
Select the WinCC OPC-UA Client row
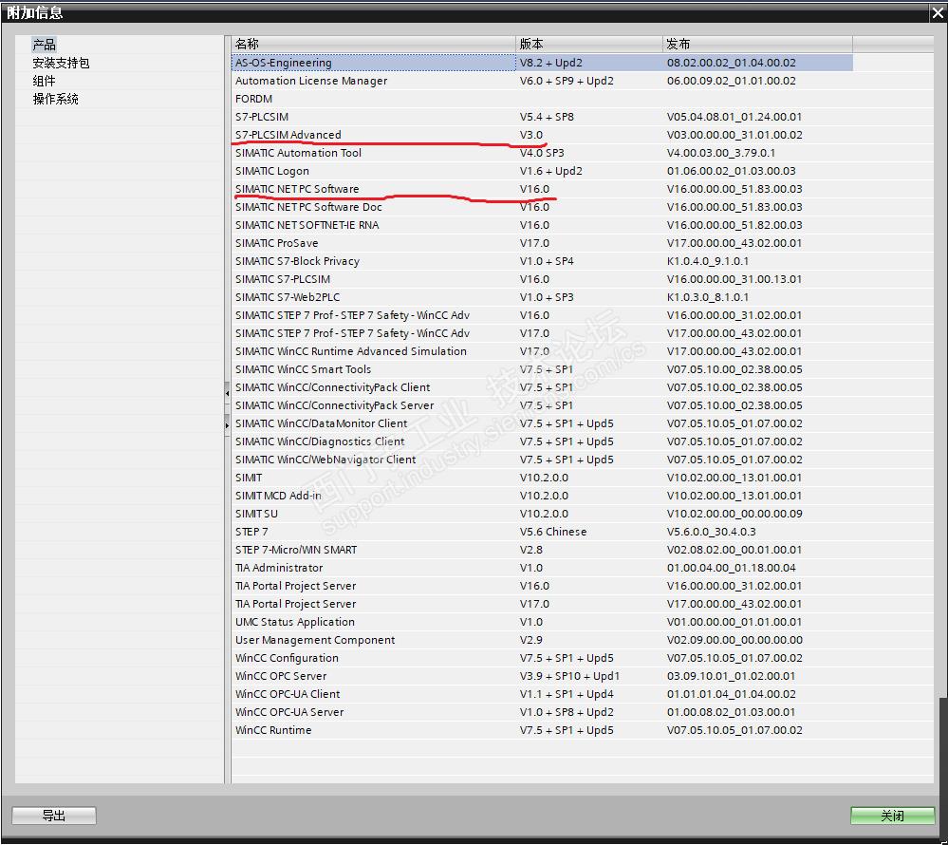coord(542,694)
